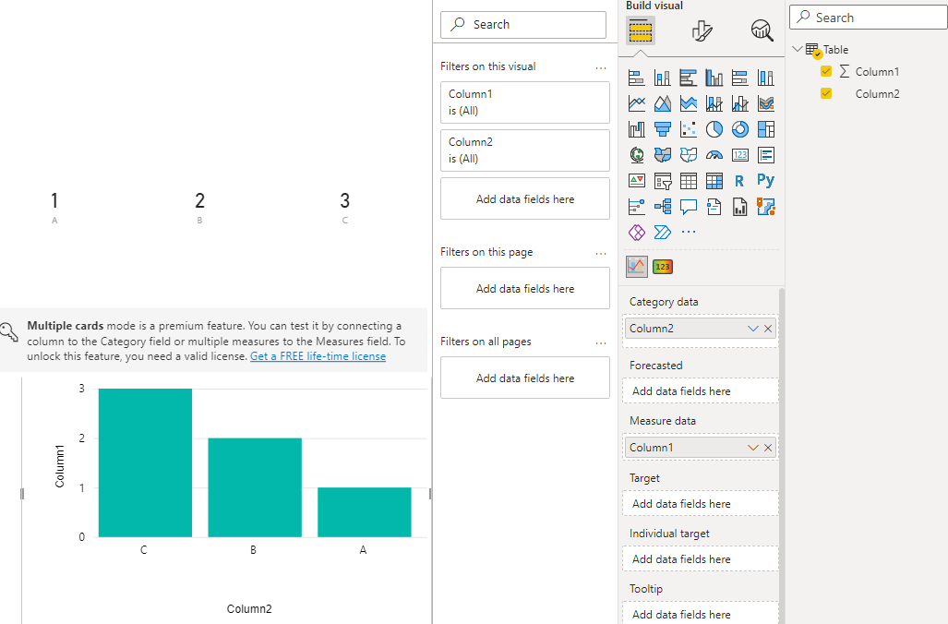Open options for Filters on this page
Viewport: 948px width, 624px height.
[600, 253]
